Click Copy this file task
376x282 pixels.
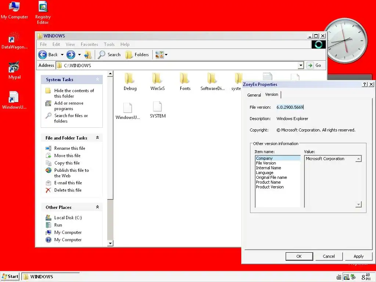(x=62, y=163)
